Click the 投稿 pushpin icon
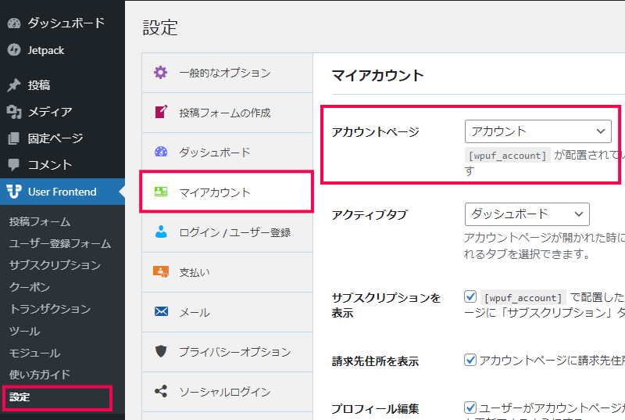 point(14,85)
